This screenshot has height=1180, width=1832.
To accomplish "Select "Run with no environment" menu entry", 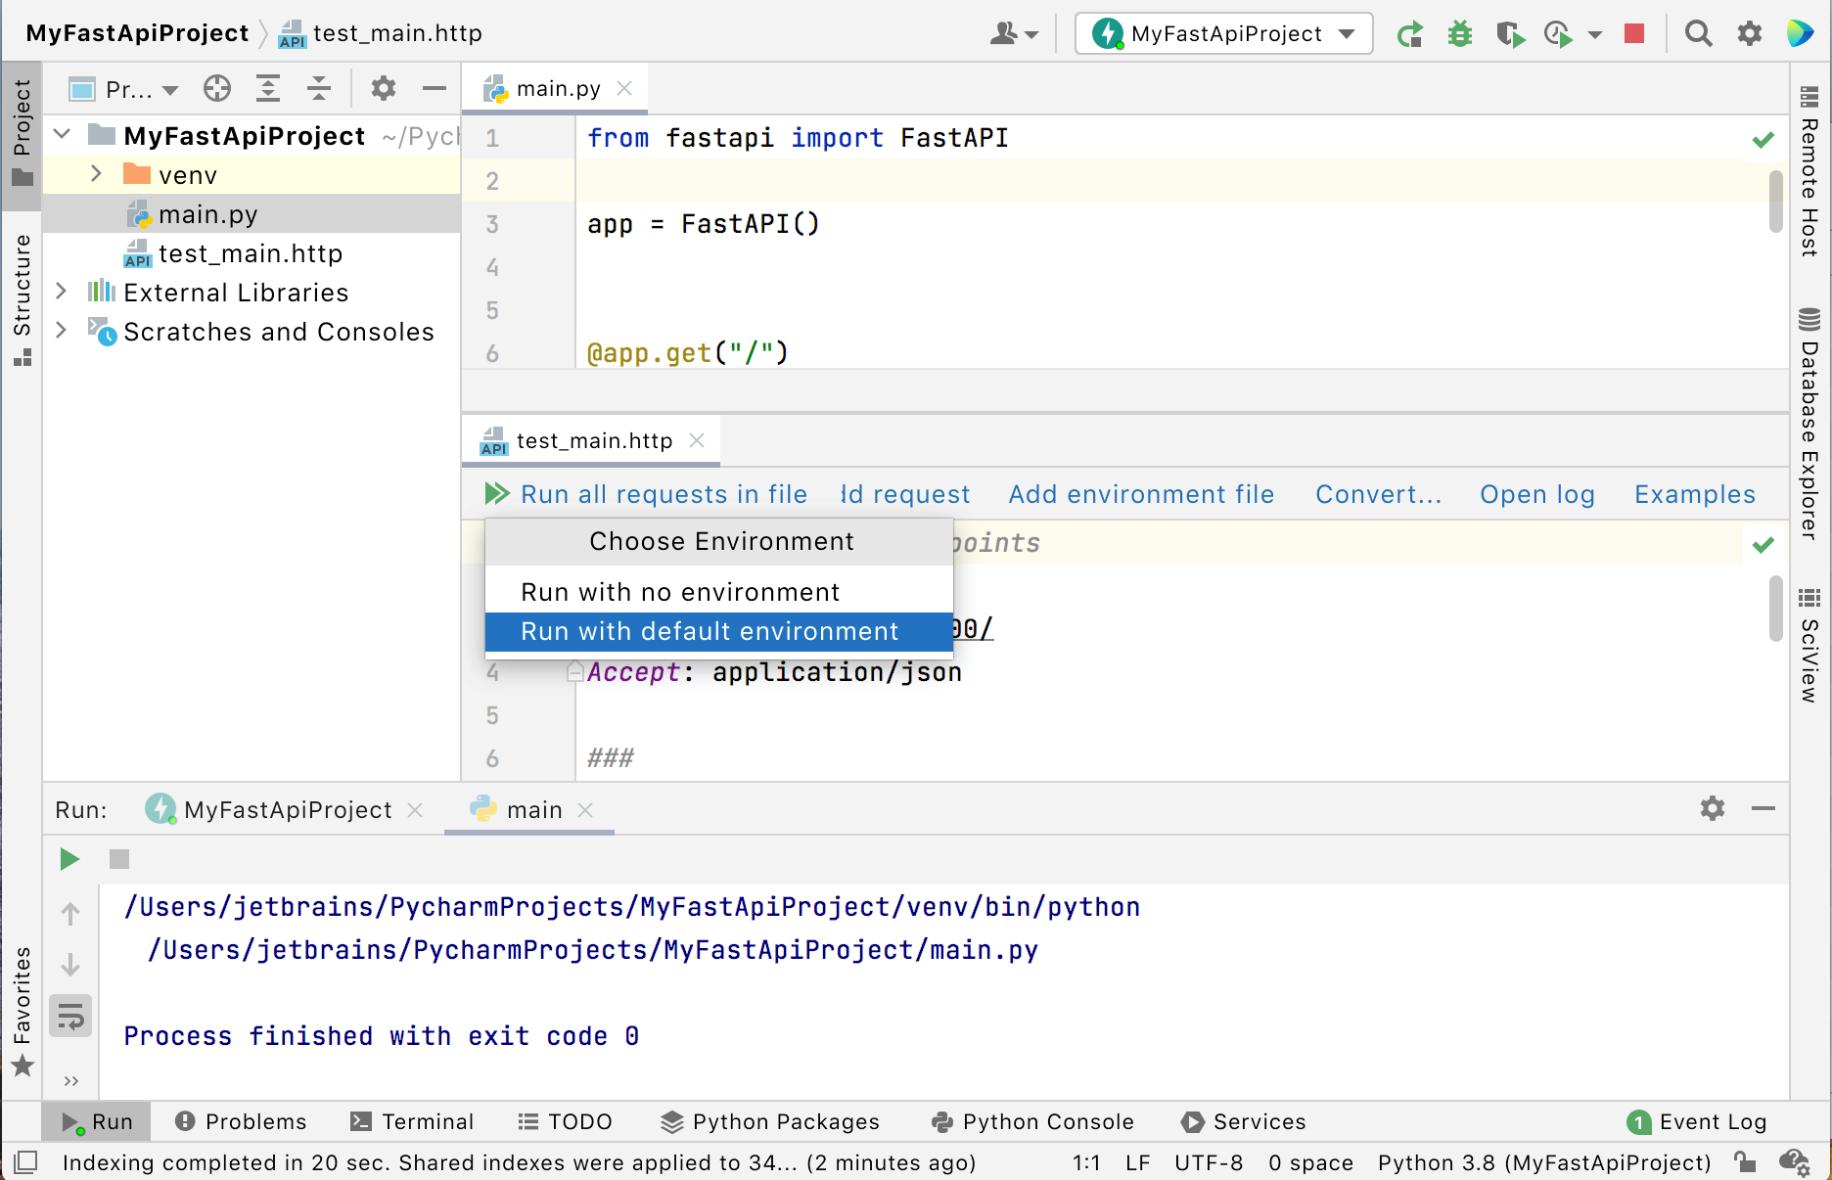I will pyautogui.click(x=679, y=591).
